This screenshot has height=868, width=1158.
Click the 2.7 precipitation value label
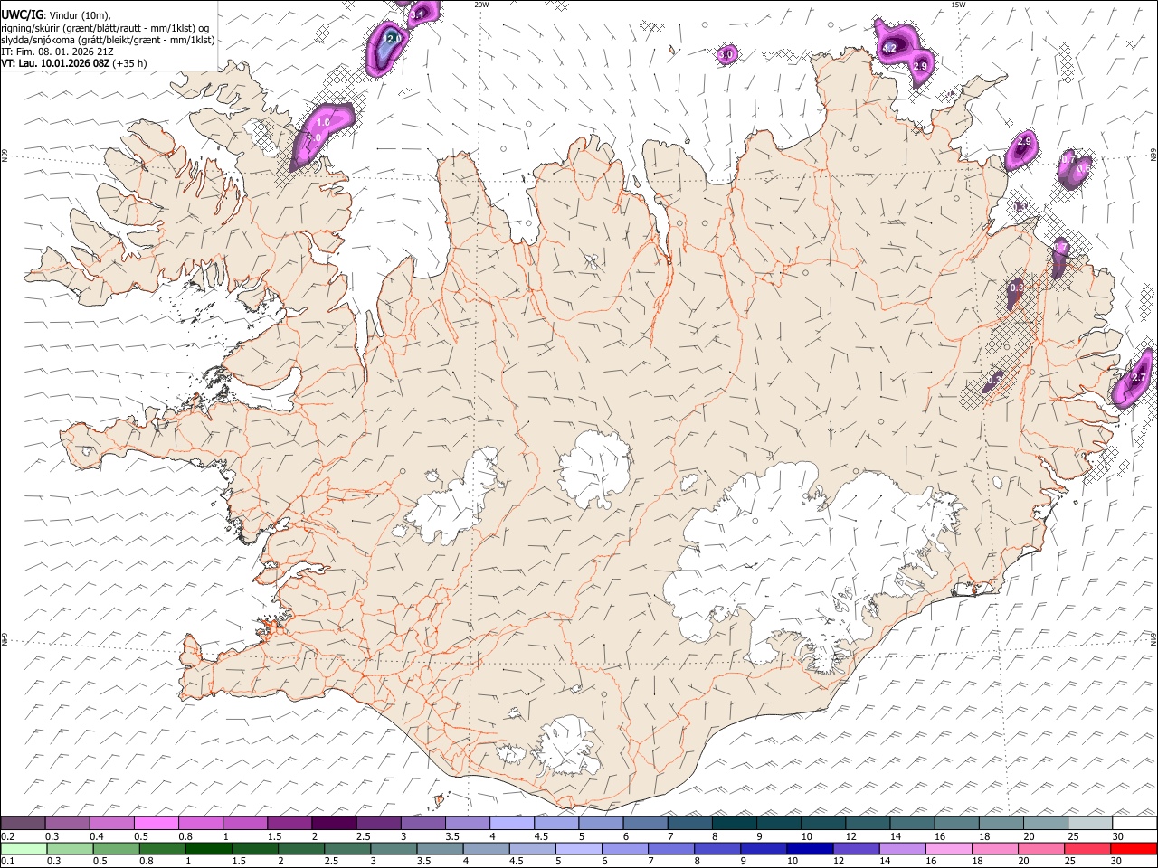(x=1139, y=377)
